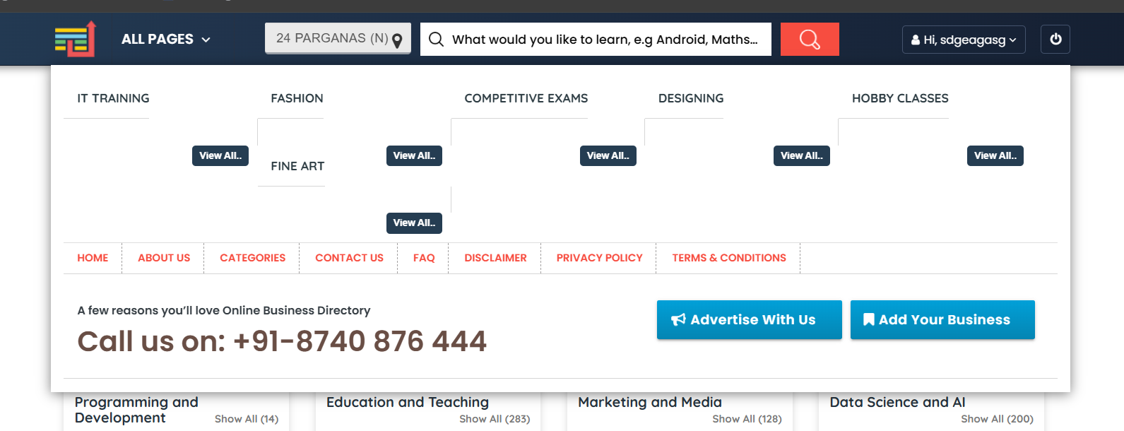Select the CONTACT US menu link
Image resolution: width=1124 pixels, height=431 pixels.
[349, 258]
